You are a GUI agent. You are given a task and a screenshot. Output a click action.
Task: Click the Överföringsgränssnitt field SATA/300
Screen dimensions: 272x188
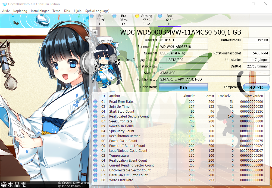(x=183, y=60)
